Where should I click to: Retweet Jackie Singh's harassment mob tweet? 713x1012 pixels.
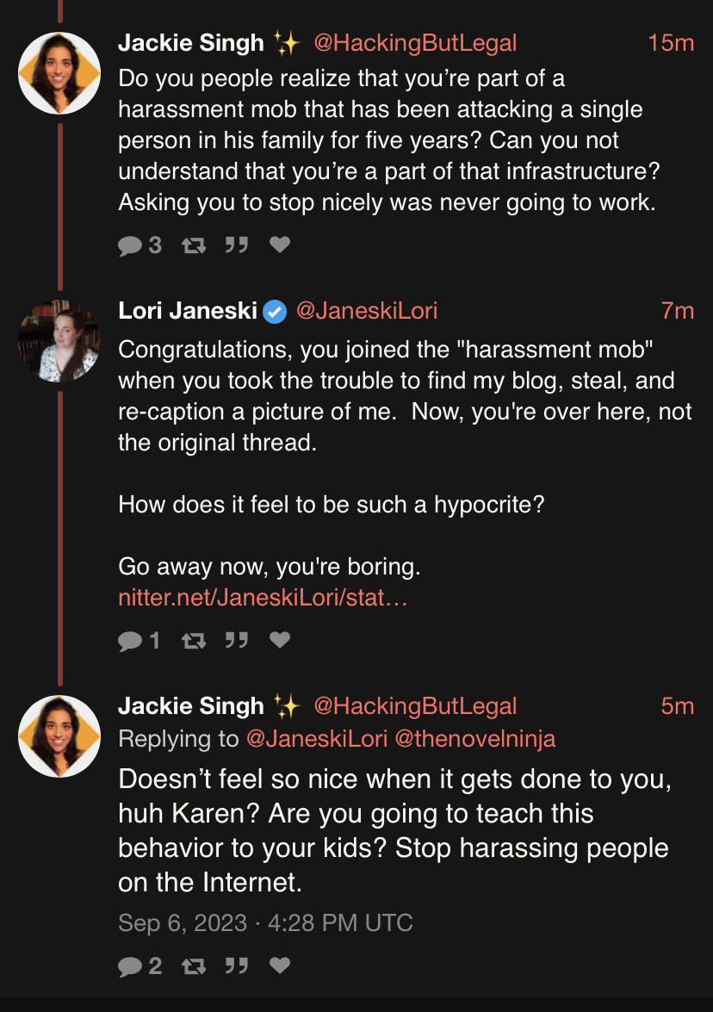coord(194,245)
